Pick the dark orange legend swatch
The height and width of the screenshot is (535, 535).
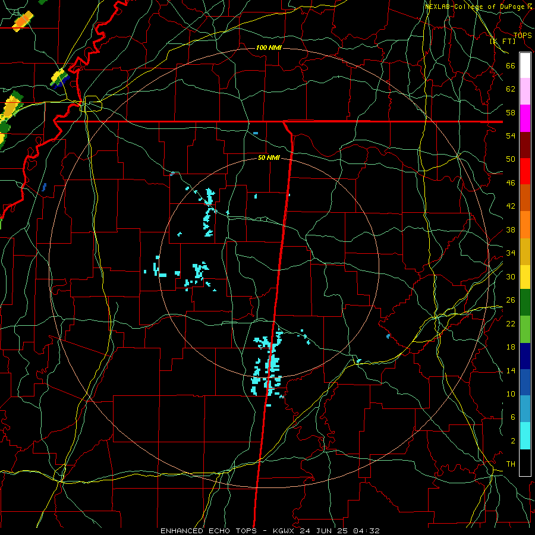coord(525,197)
